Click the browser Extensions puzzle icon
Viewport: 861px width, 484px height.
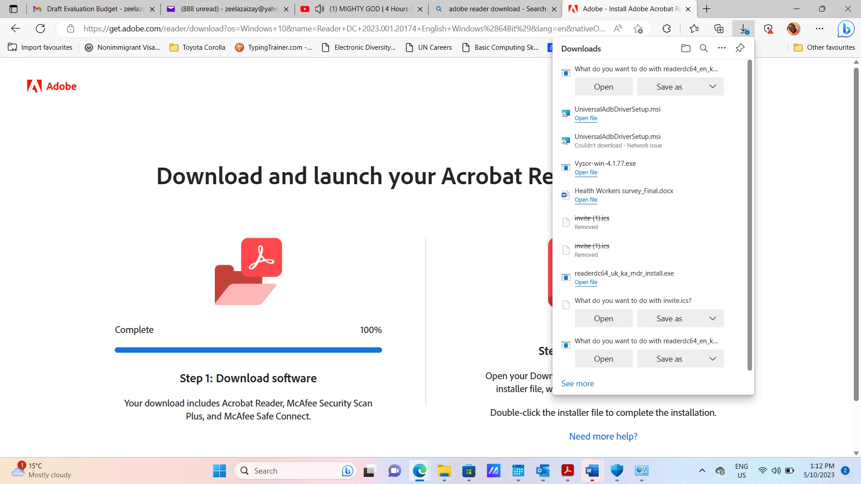[x=666, y=29]
